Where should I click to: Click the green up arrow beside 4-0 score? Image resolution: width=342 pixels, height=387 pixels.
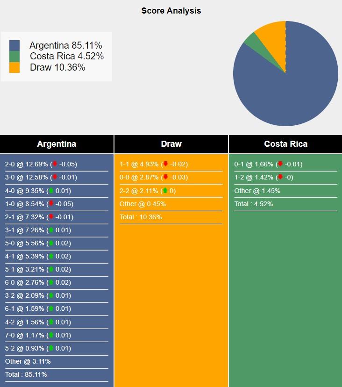51,190
